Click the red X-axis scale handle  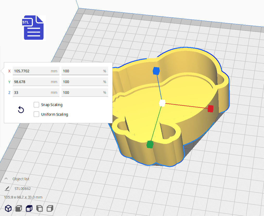click(211, 108)
